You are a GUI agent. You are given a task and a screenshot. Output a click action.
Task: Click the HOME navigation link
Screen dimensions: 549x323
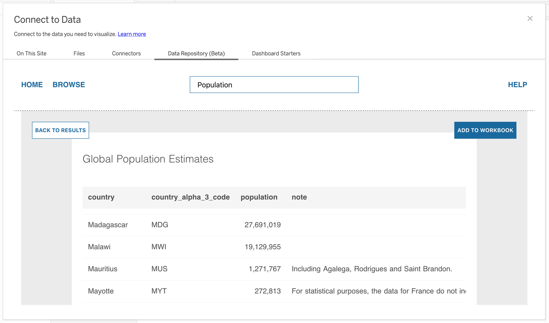[x=32, y=85]
